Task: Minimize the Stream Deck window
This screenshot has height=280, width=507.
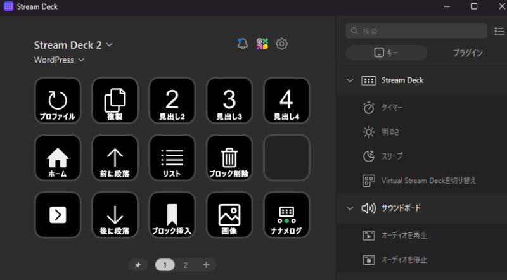Action: click(447, 6)
